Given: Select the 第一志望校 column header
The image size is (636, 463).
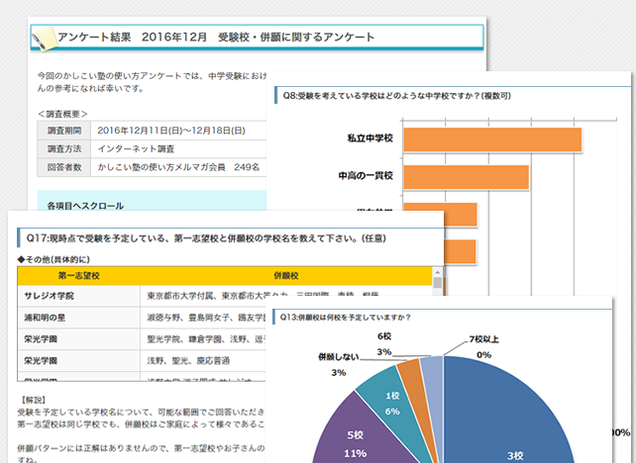Looking at the screenshot, I should [x=78, y=276].
